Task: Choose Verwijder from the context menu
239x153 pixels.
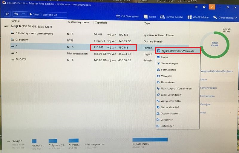Action: (177, 76)
